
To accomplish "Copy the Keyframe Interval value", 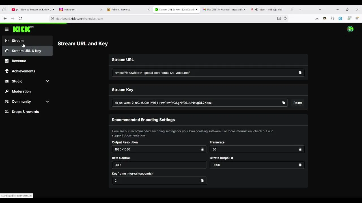I will (202, 181).
